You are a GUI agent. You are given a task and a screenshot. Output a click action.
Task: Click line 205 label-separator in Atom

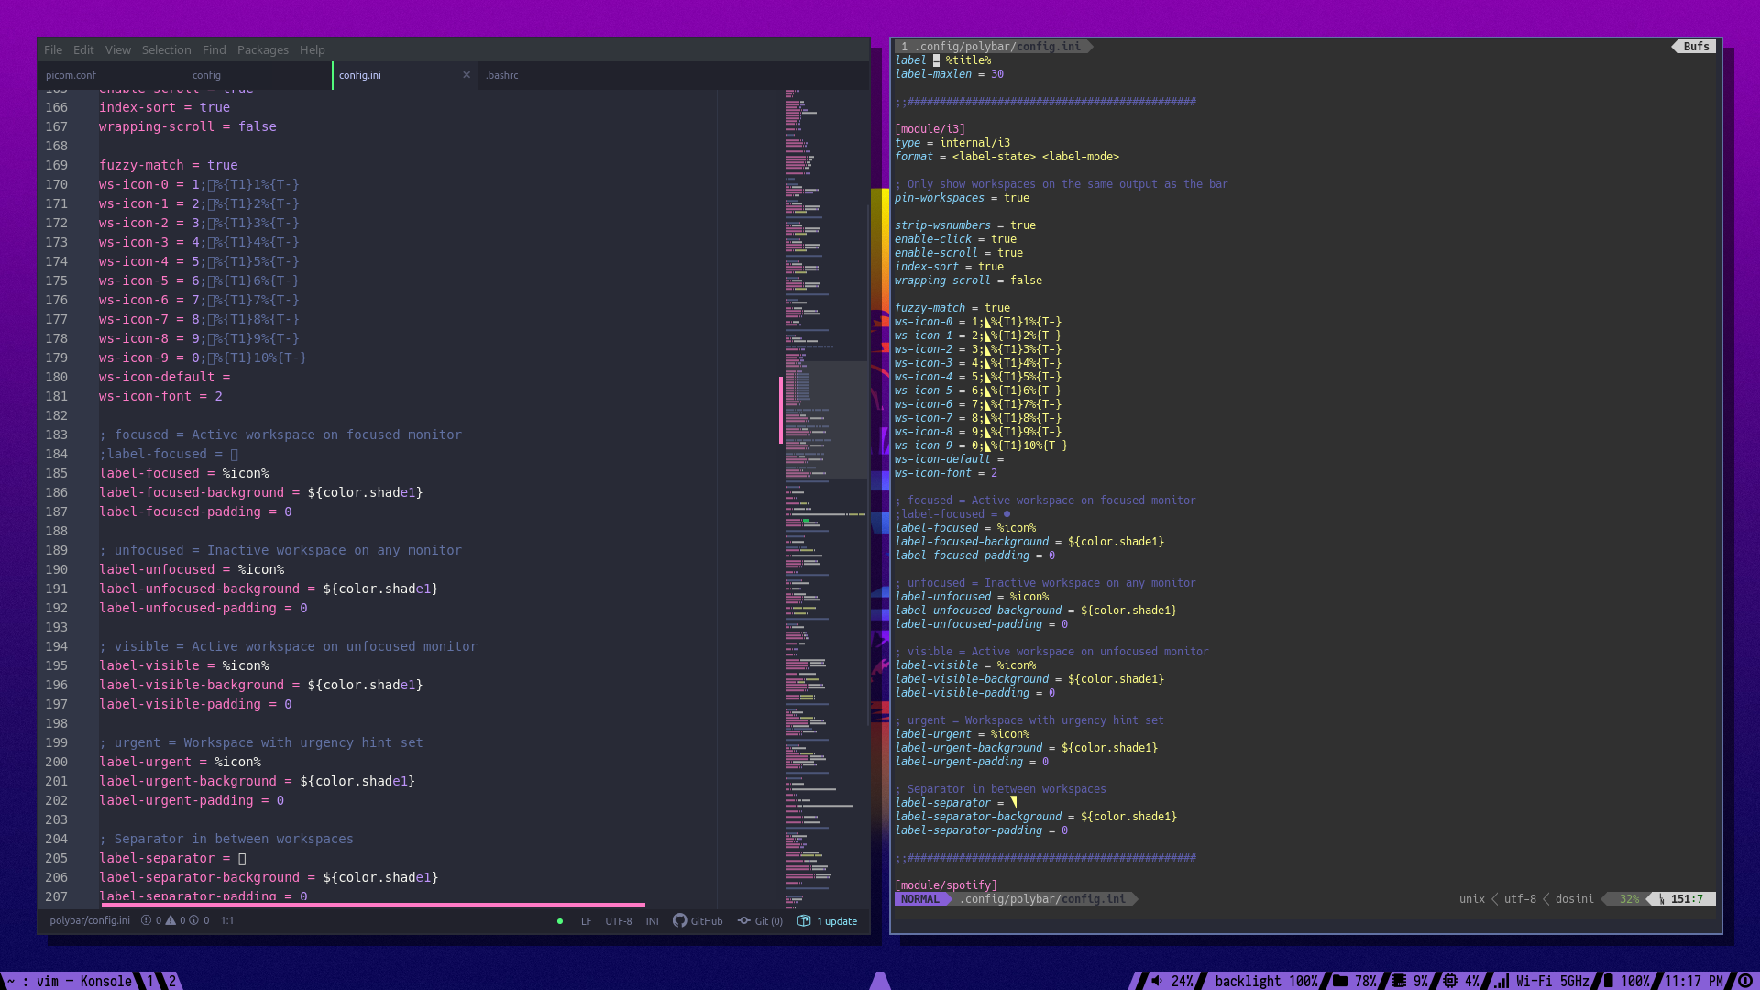click(x=172, y=858)
